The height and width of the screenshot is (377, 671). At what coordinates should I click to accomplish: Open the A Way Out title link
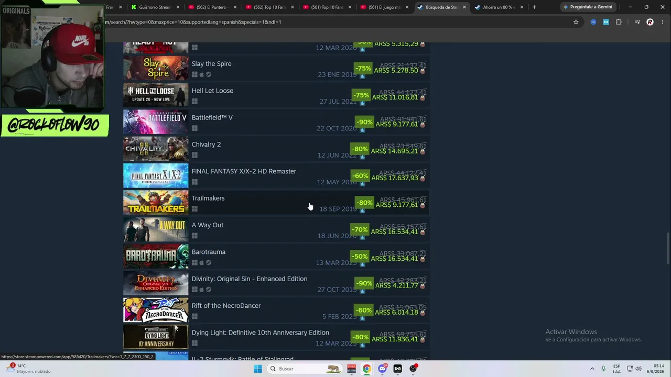(x=207, y=225)
